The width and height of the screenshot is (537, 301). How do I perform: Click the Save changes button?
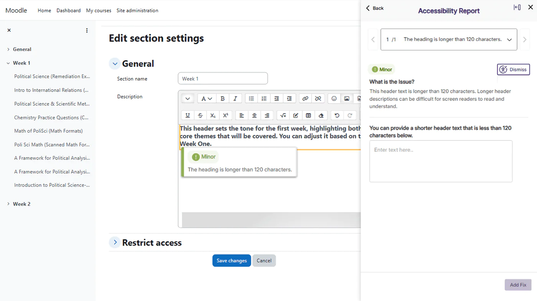tap(232, 261)
